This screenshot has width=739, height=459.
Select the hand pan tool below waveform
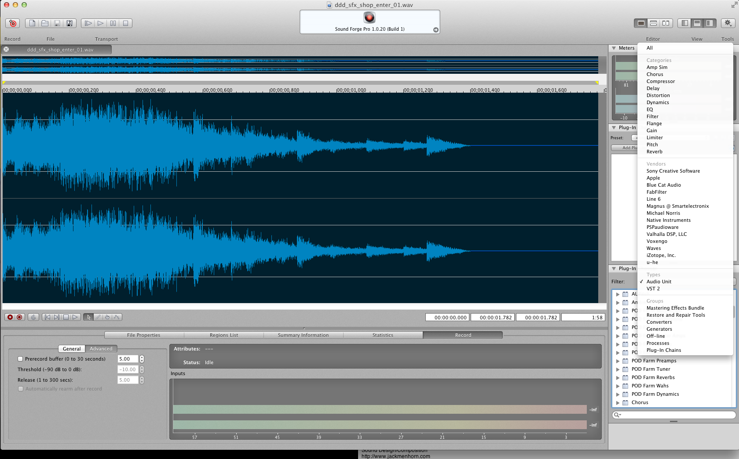[x=107, y=317]
